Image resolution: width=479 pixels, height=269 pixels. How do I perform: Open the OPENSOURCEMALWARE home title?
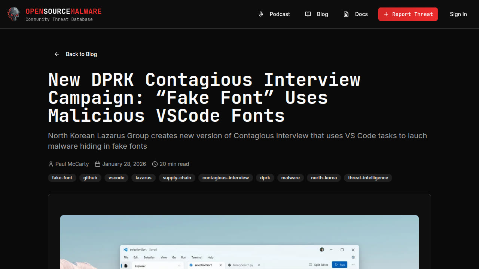pyautogui.click(x=64, y=12)
